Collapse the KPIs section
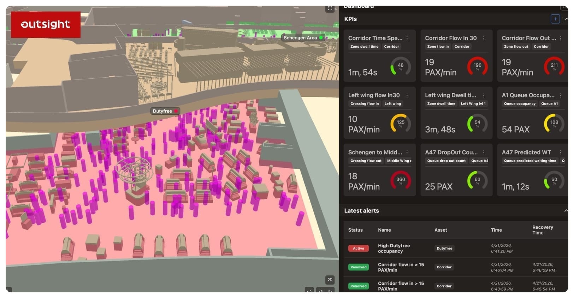The width and height of the screenshot is (574, 298). click(x=566, y=19)
